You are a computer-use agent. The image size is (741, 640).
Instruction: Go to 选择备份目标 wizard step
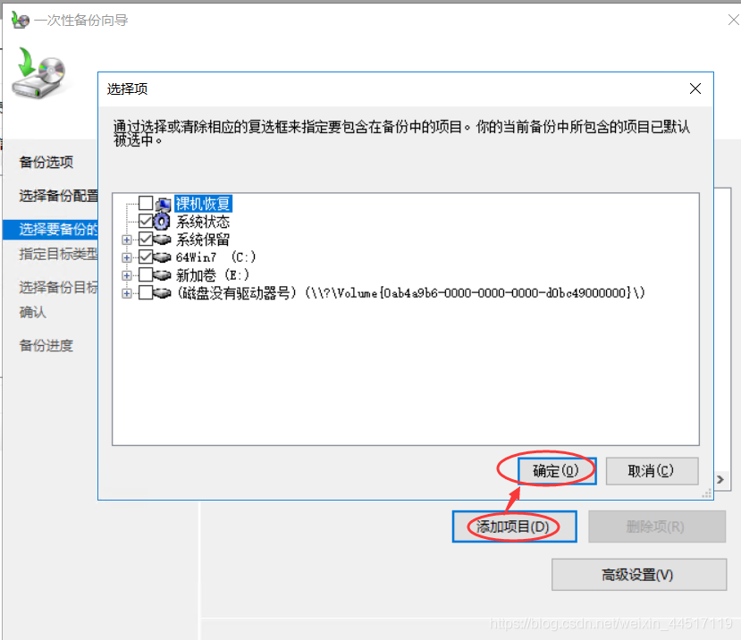pos(58,287)
